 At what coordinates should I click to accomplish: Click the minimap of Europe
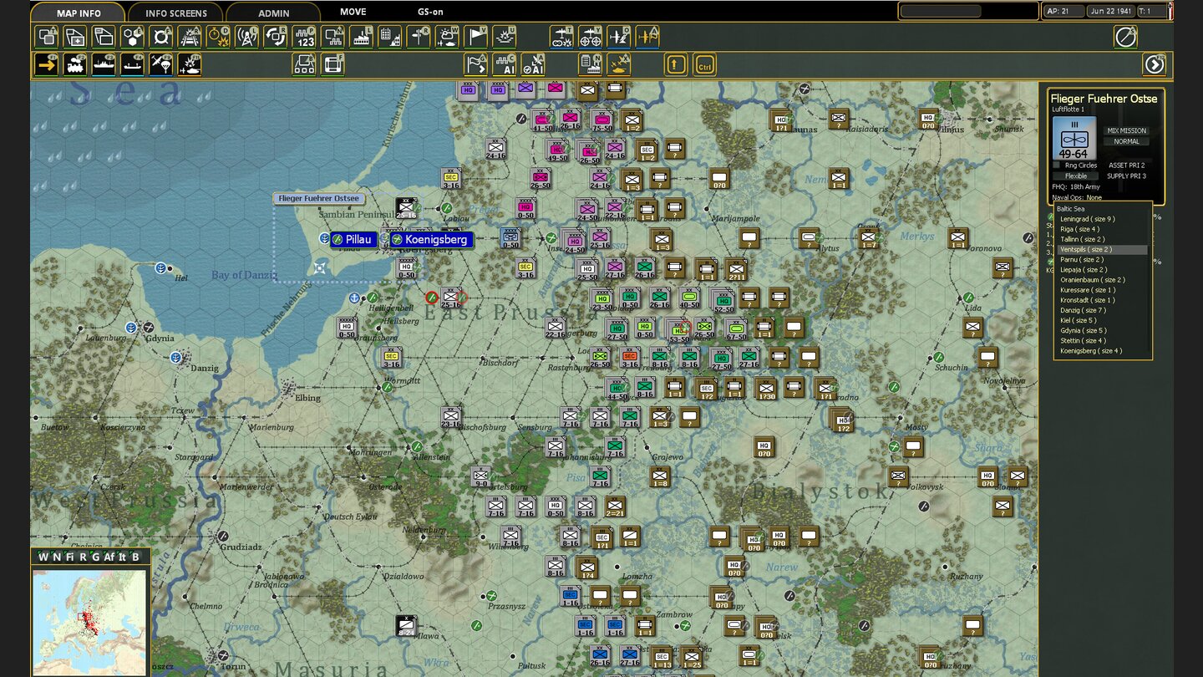tap(89, 622)
